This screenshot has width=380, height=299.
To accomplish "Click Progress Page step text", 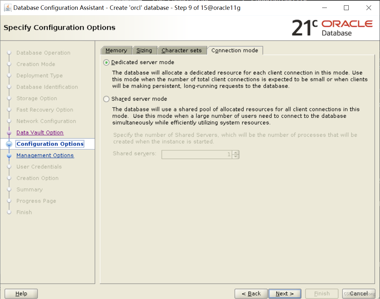I will click(36, 201).
